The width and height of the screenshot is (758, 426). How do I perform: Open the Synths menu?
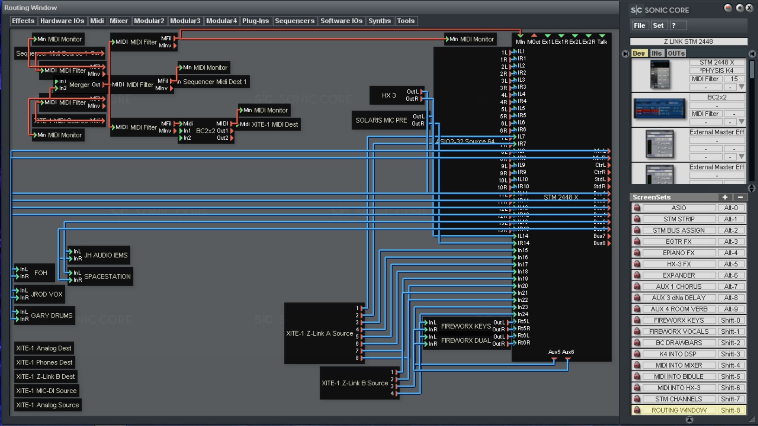pyautogui.click(x=379, y=21)
